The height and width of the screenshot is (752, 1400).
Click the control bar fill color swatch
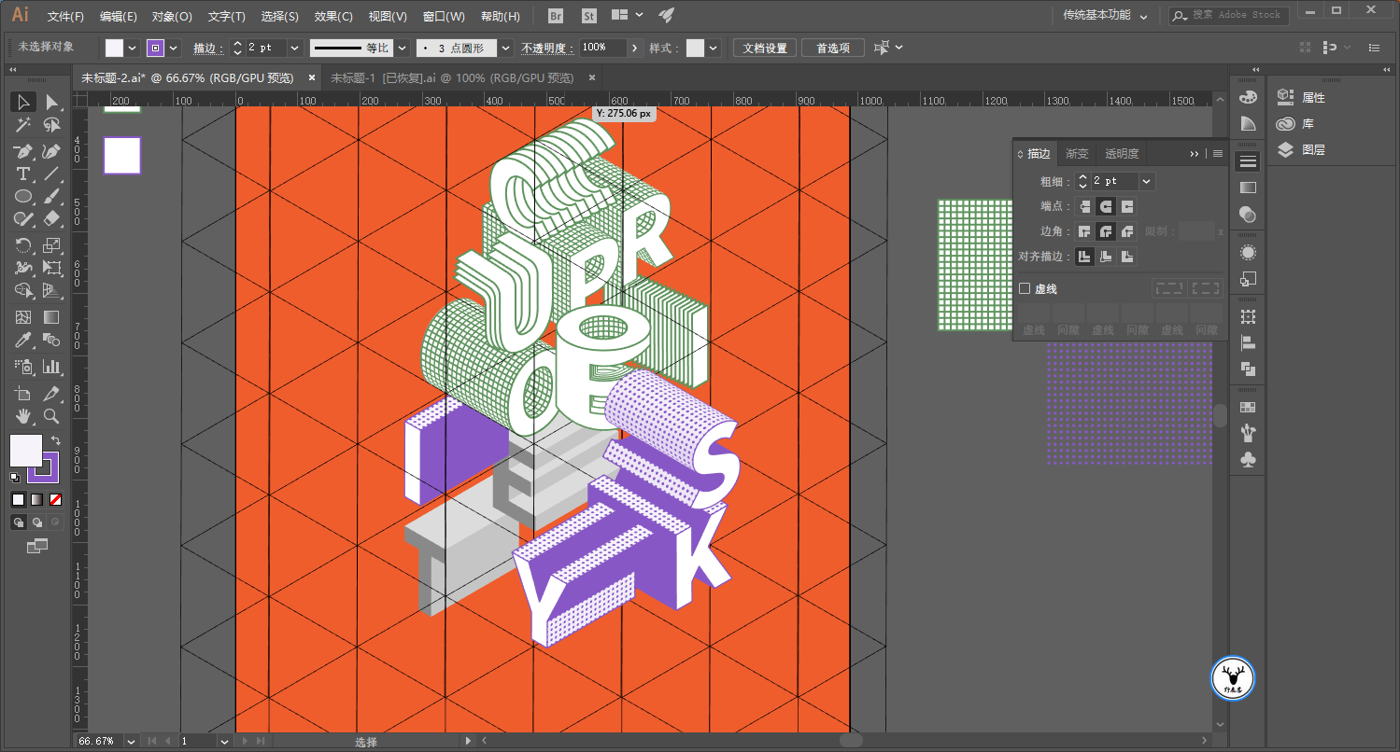point(115,48)
